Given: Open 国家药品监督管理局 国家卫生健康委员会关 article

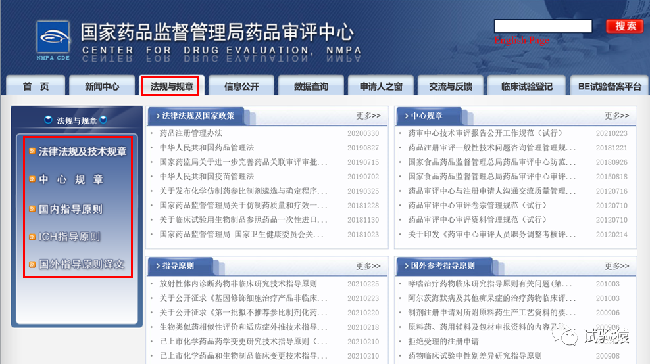Looking at the screenshot, I should (x=241, y=235).
